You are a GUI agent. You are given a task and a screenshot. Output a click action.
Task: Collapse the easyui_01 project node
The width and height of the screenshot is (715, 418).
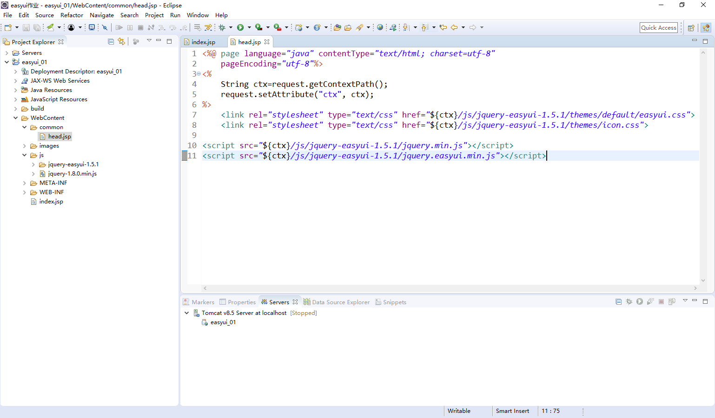[x=7, y=62]
